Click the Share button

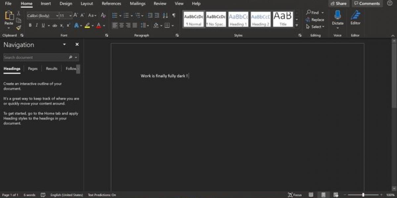pos(338,4)
